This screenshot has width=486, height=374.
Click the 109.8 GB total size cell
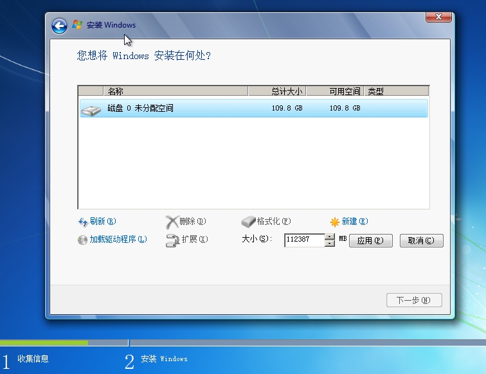click(287, 108)
